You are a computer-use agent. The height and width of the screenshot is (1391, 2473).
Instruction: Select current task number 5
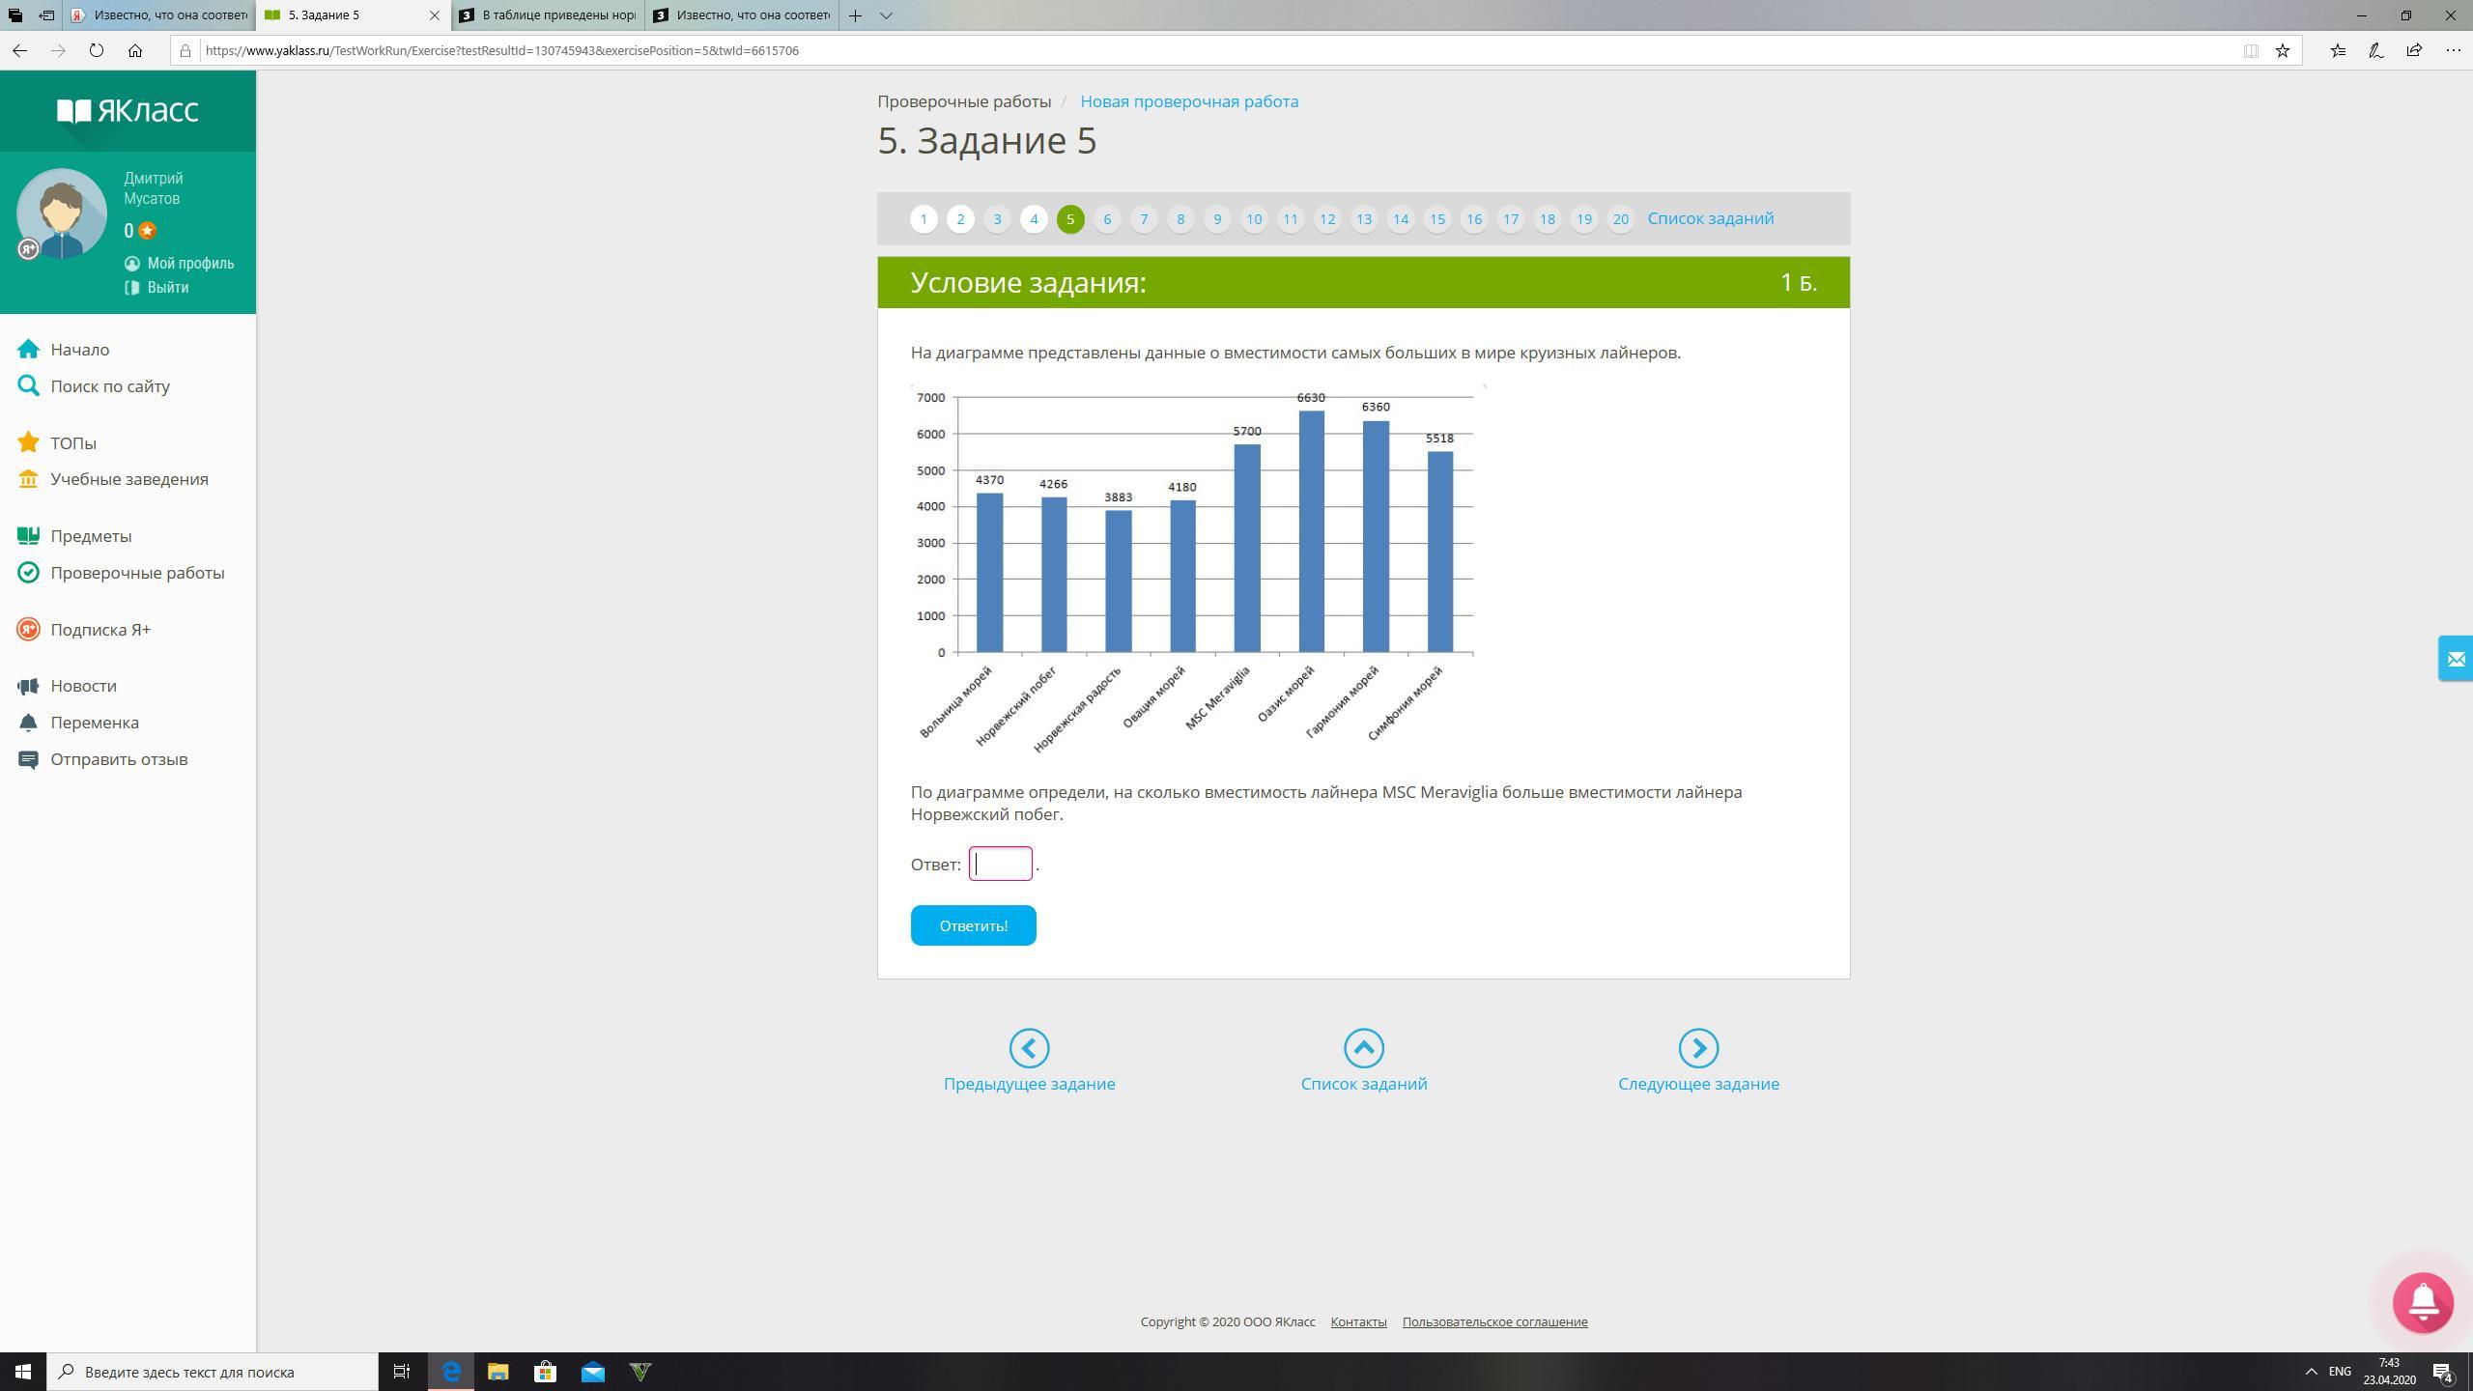click(x=1070, y=219)
